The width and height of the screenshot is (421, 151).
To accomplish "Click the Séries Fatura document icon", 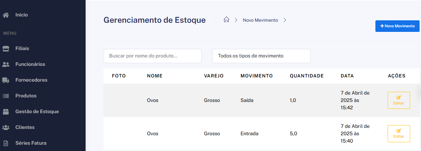I will tap(6, 143).
